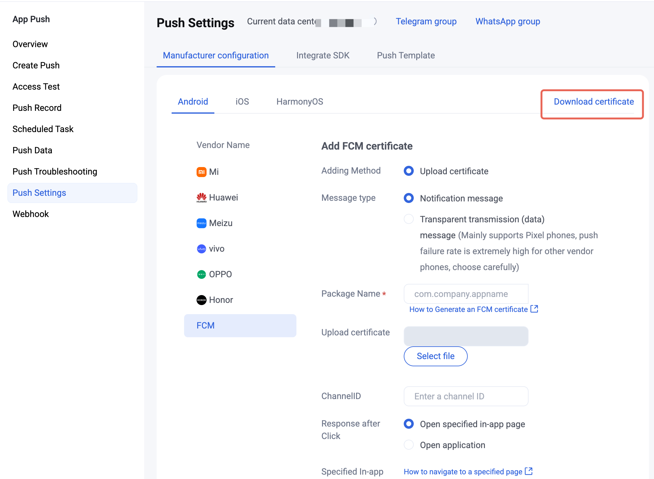Click the ChannelID input field
Screen dimensions: 654x479
[x=466, y=396]
